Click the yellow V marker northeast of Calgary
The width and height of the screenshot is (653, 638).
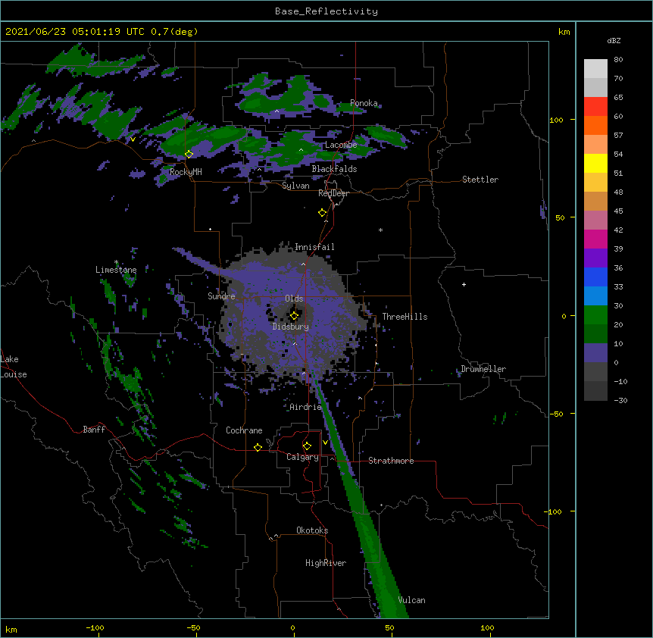click(x=325, y=443)
